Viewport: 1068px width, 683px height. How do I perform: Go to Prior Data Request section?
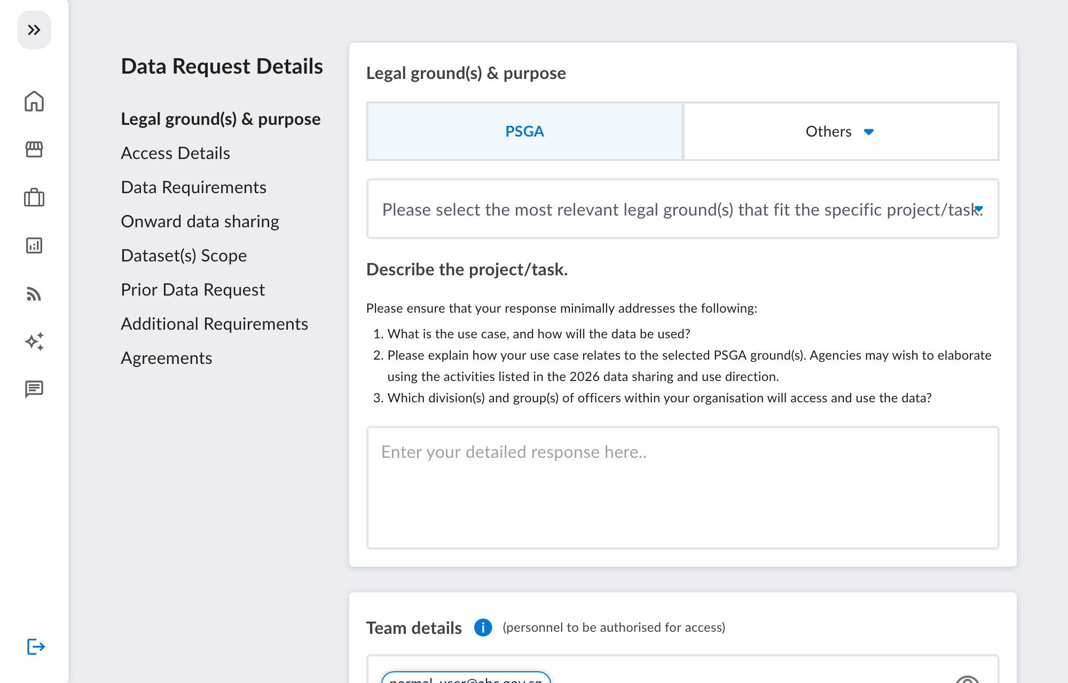(193, 290)
